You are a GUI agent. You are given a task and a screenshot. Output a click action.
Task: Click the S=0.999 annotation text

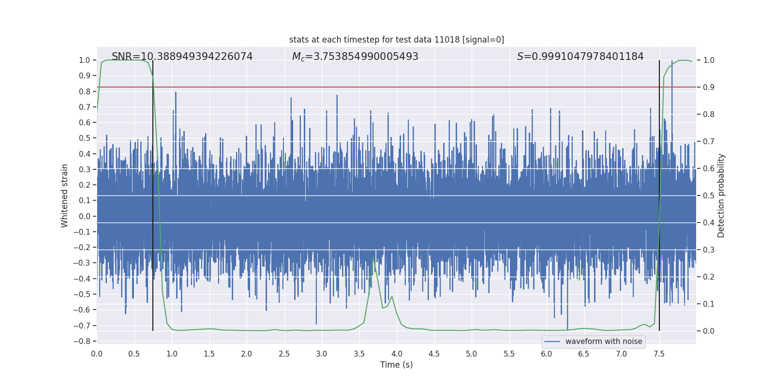pos(580,57)
